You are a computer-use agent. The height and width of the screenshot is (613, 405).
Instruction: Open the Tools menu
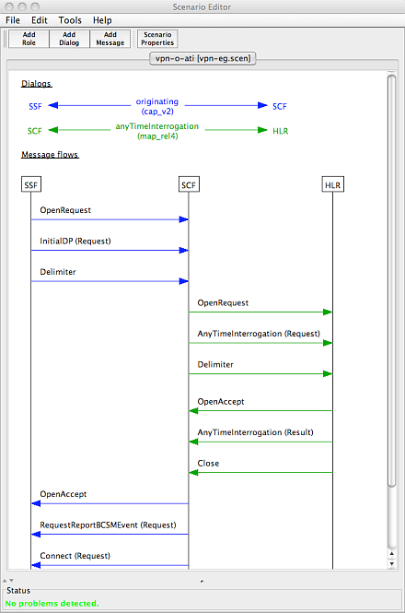coord(70,20)
